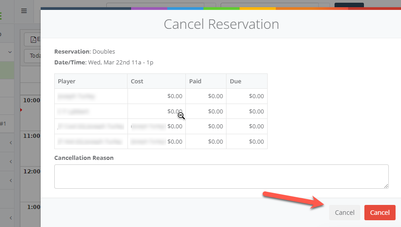The image size is (401, 227).
Task: Select the green highlighted sidebar item
Action: coord(7,71)
